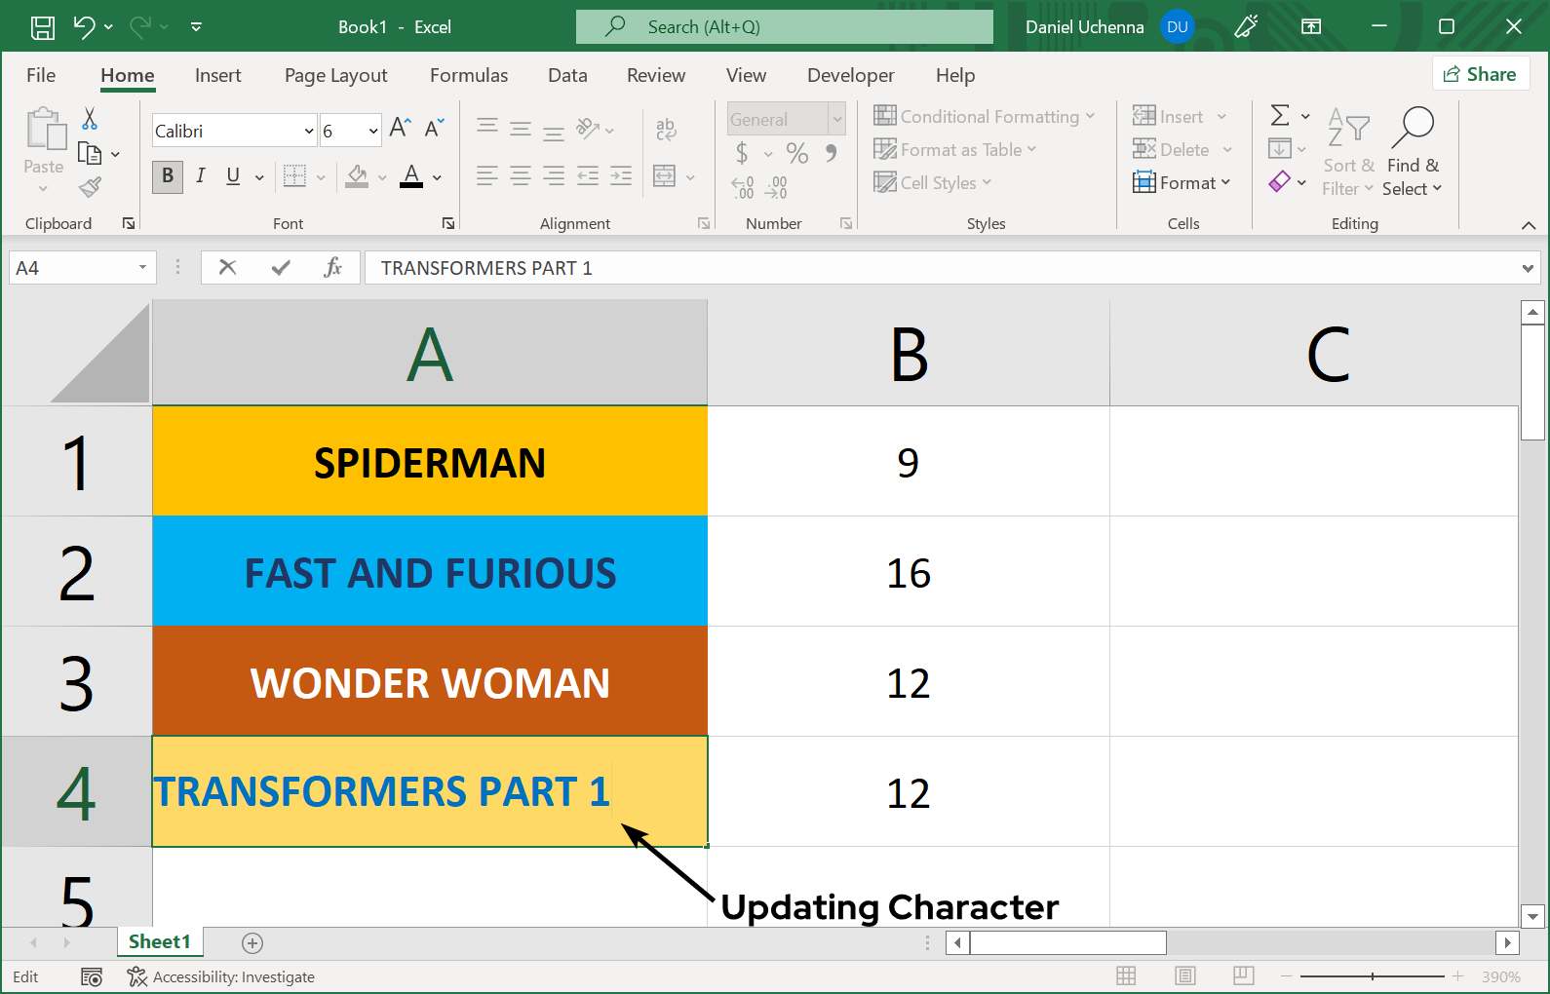Open Daniel Uchenna account button
Screen dimensions: 1550x994
[1108, 27]
